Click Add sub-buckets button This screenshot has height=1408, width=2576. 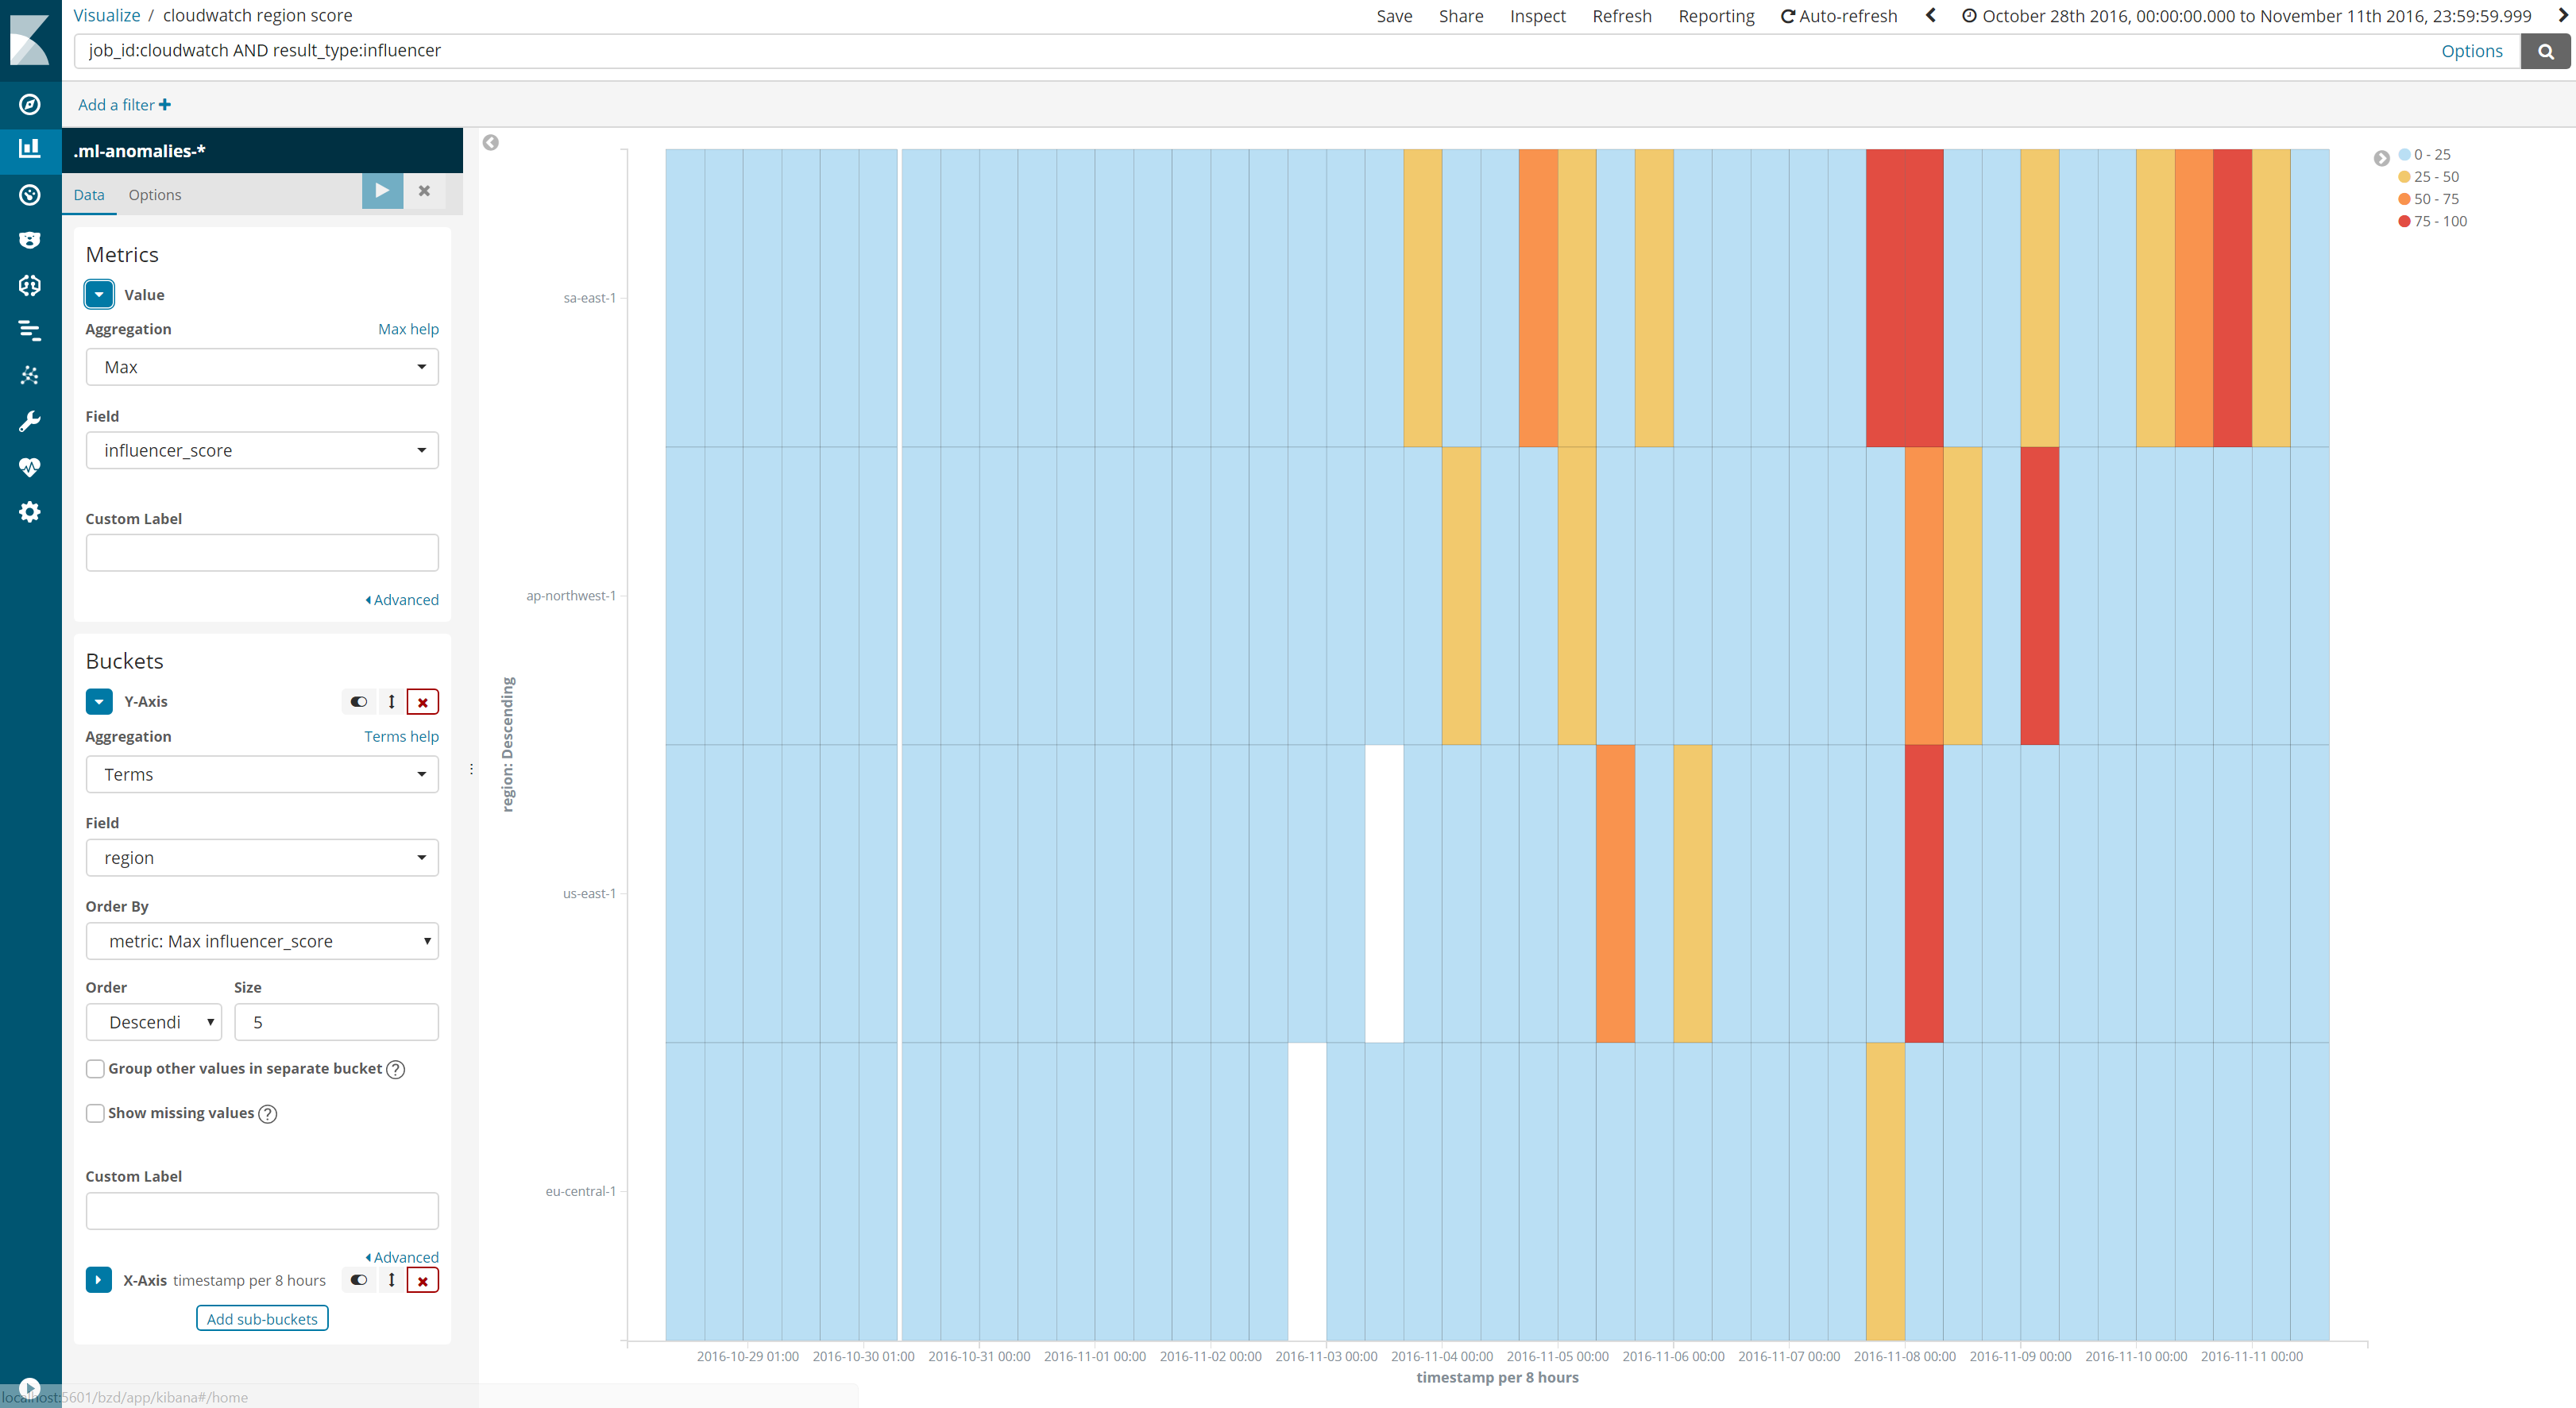coord(262,1319)
